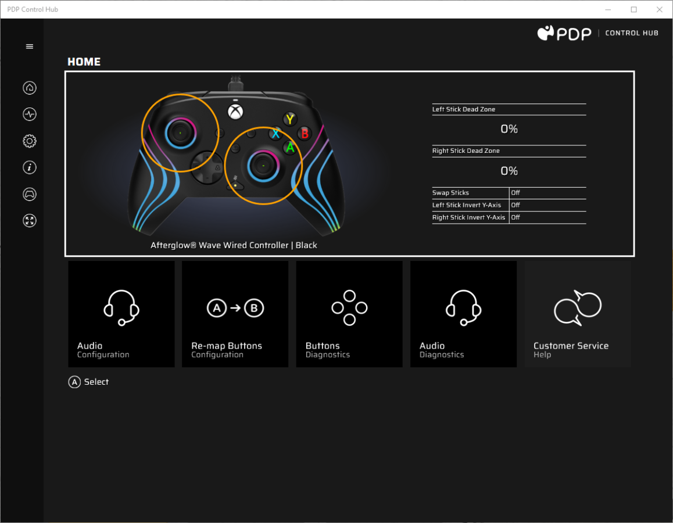
Task: Click the left thumbstick on controller image
Action: 180,133
